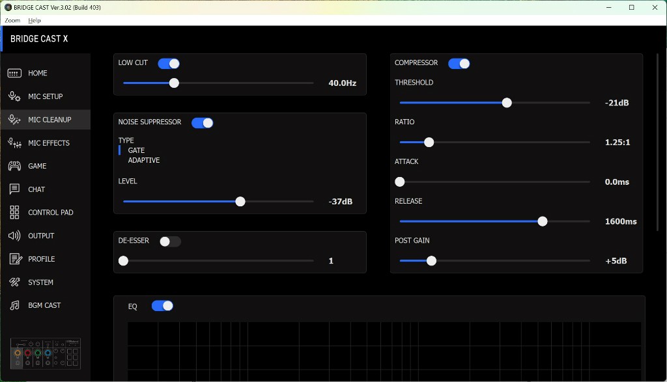Toggle the Compressor switch off

click(459, 63)
